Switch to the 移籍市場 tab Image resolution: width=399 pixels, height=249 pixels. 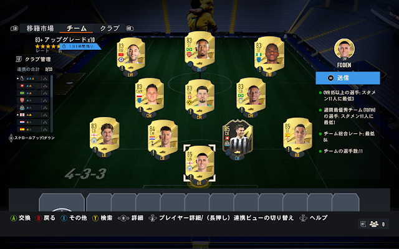click(40, 28)
